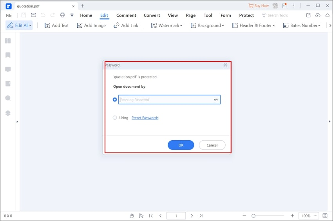Viewport: 333px width, 221px height.
Task: Add a new tab with plus
Action: [x=82, y=6]
